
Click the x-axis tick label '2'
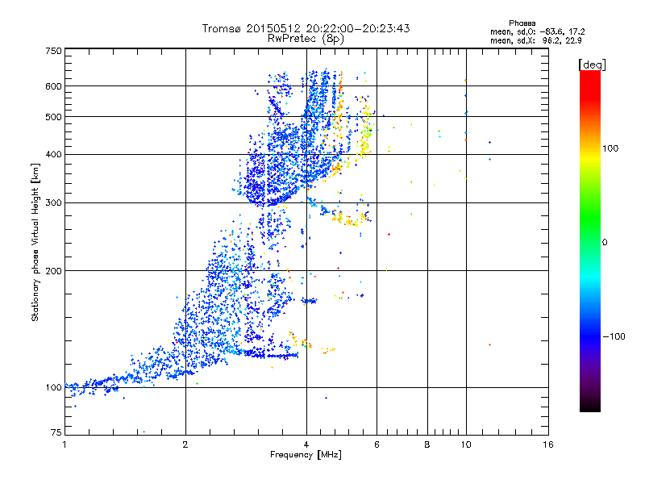coord(185,444)
